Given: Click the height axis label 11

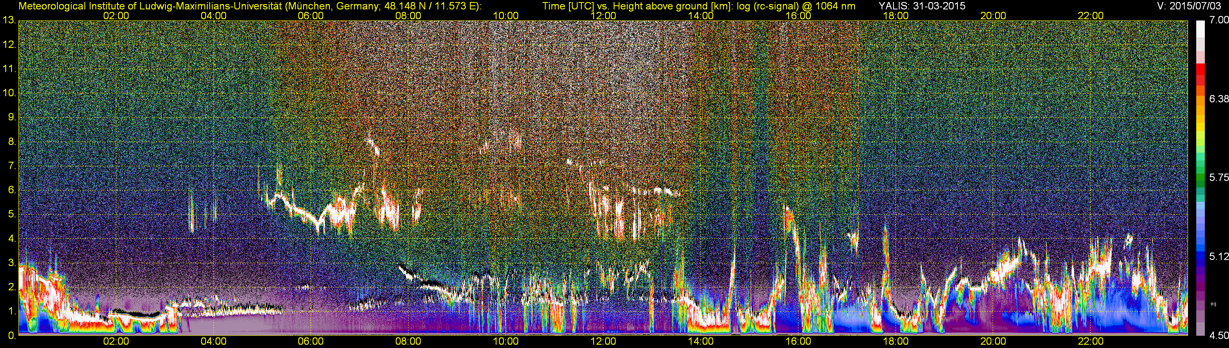Looking at the screenshot, I should pos(9,69).
